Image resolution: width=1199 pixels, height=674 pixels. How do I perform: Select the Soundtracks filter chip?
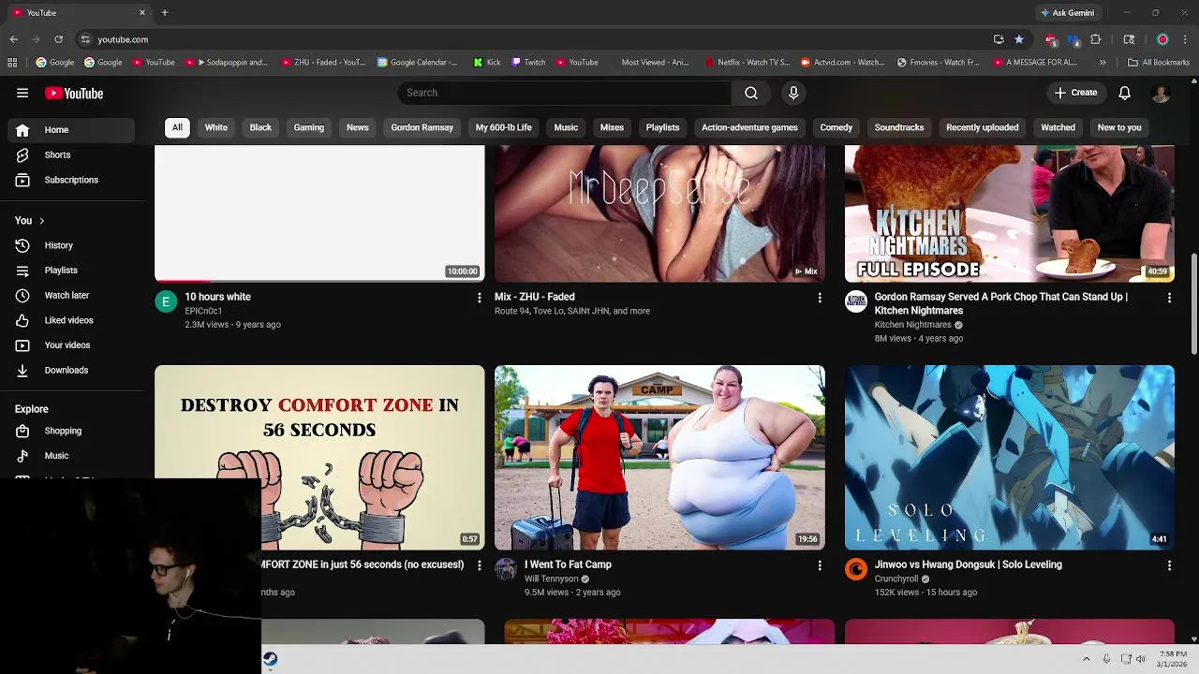(x=899, y=127)
